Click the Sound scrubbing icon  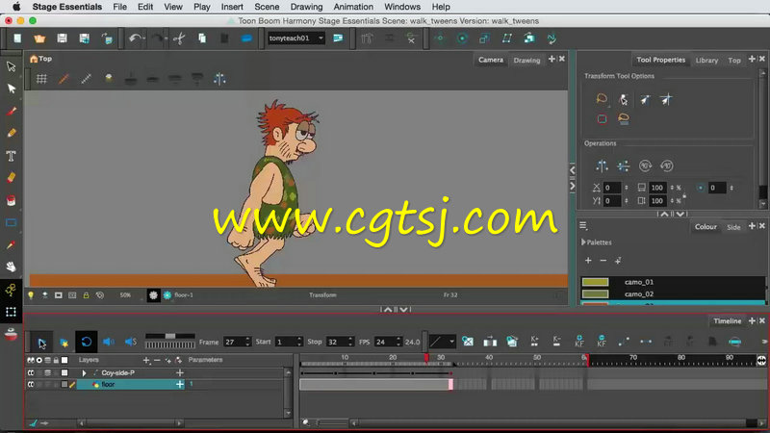(131, 342)
